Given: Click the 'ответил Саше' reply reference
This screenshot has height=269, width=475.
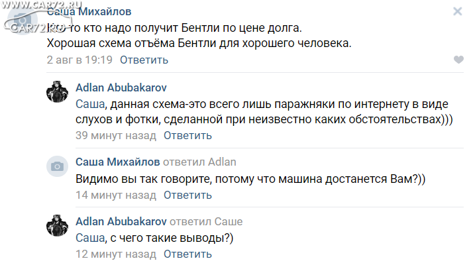Looking at the screenshot, I should coord(206,221).
